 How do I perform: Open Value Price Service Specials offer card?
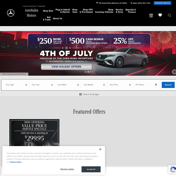click(x=34, y=133)
